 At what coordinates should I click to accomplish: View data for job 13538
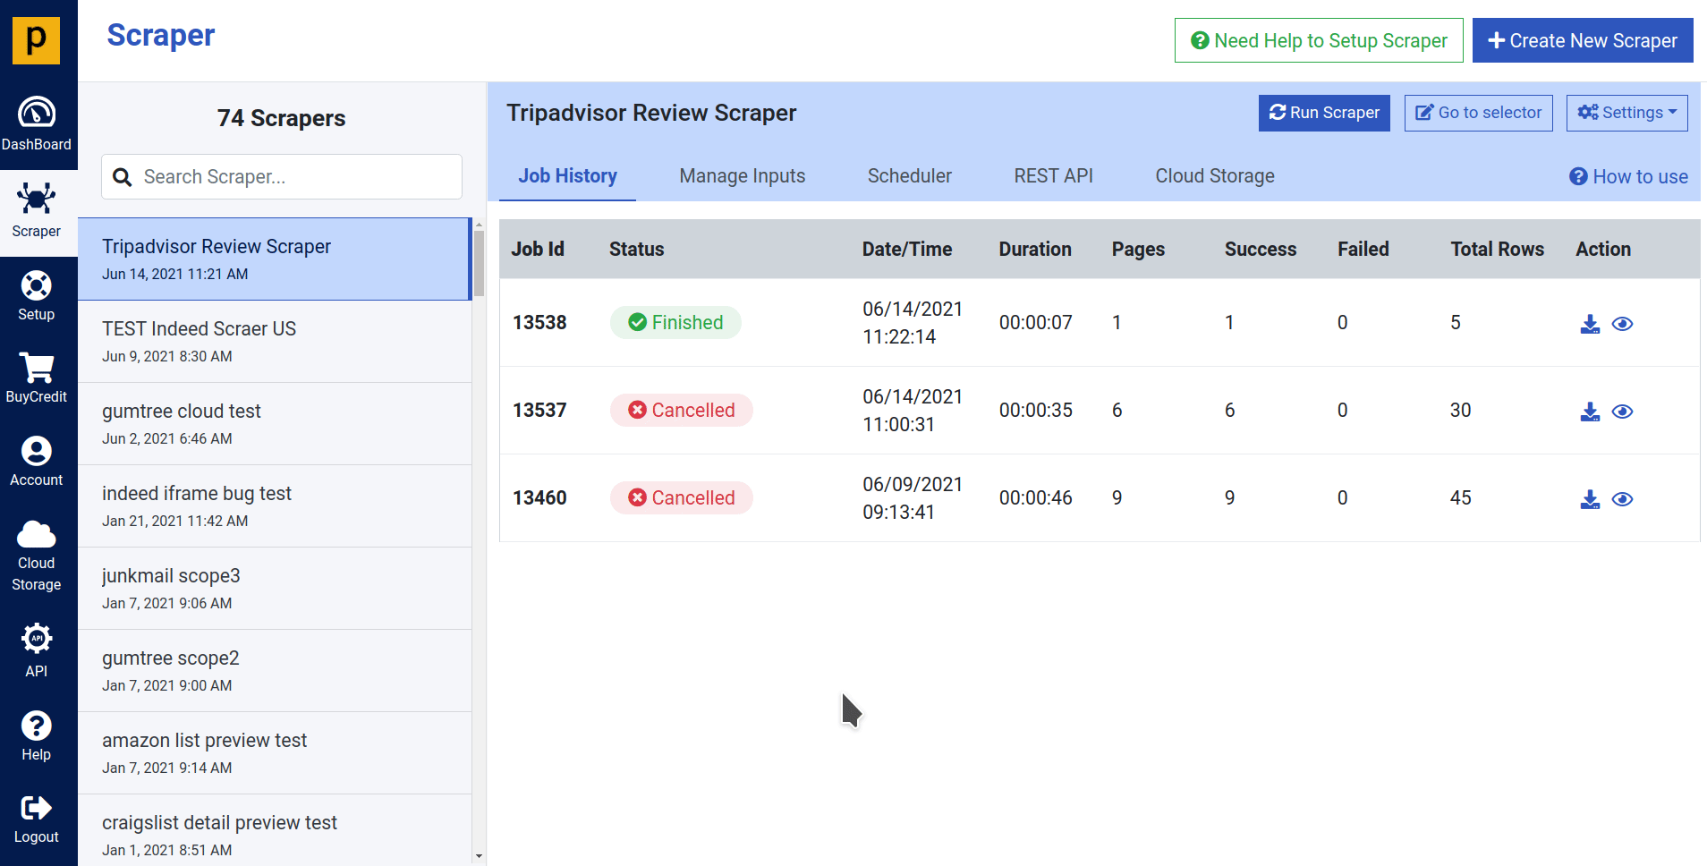pyautogui.click(x=1622, y=324)
